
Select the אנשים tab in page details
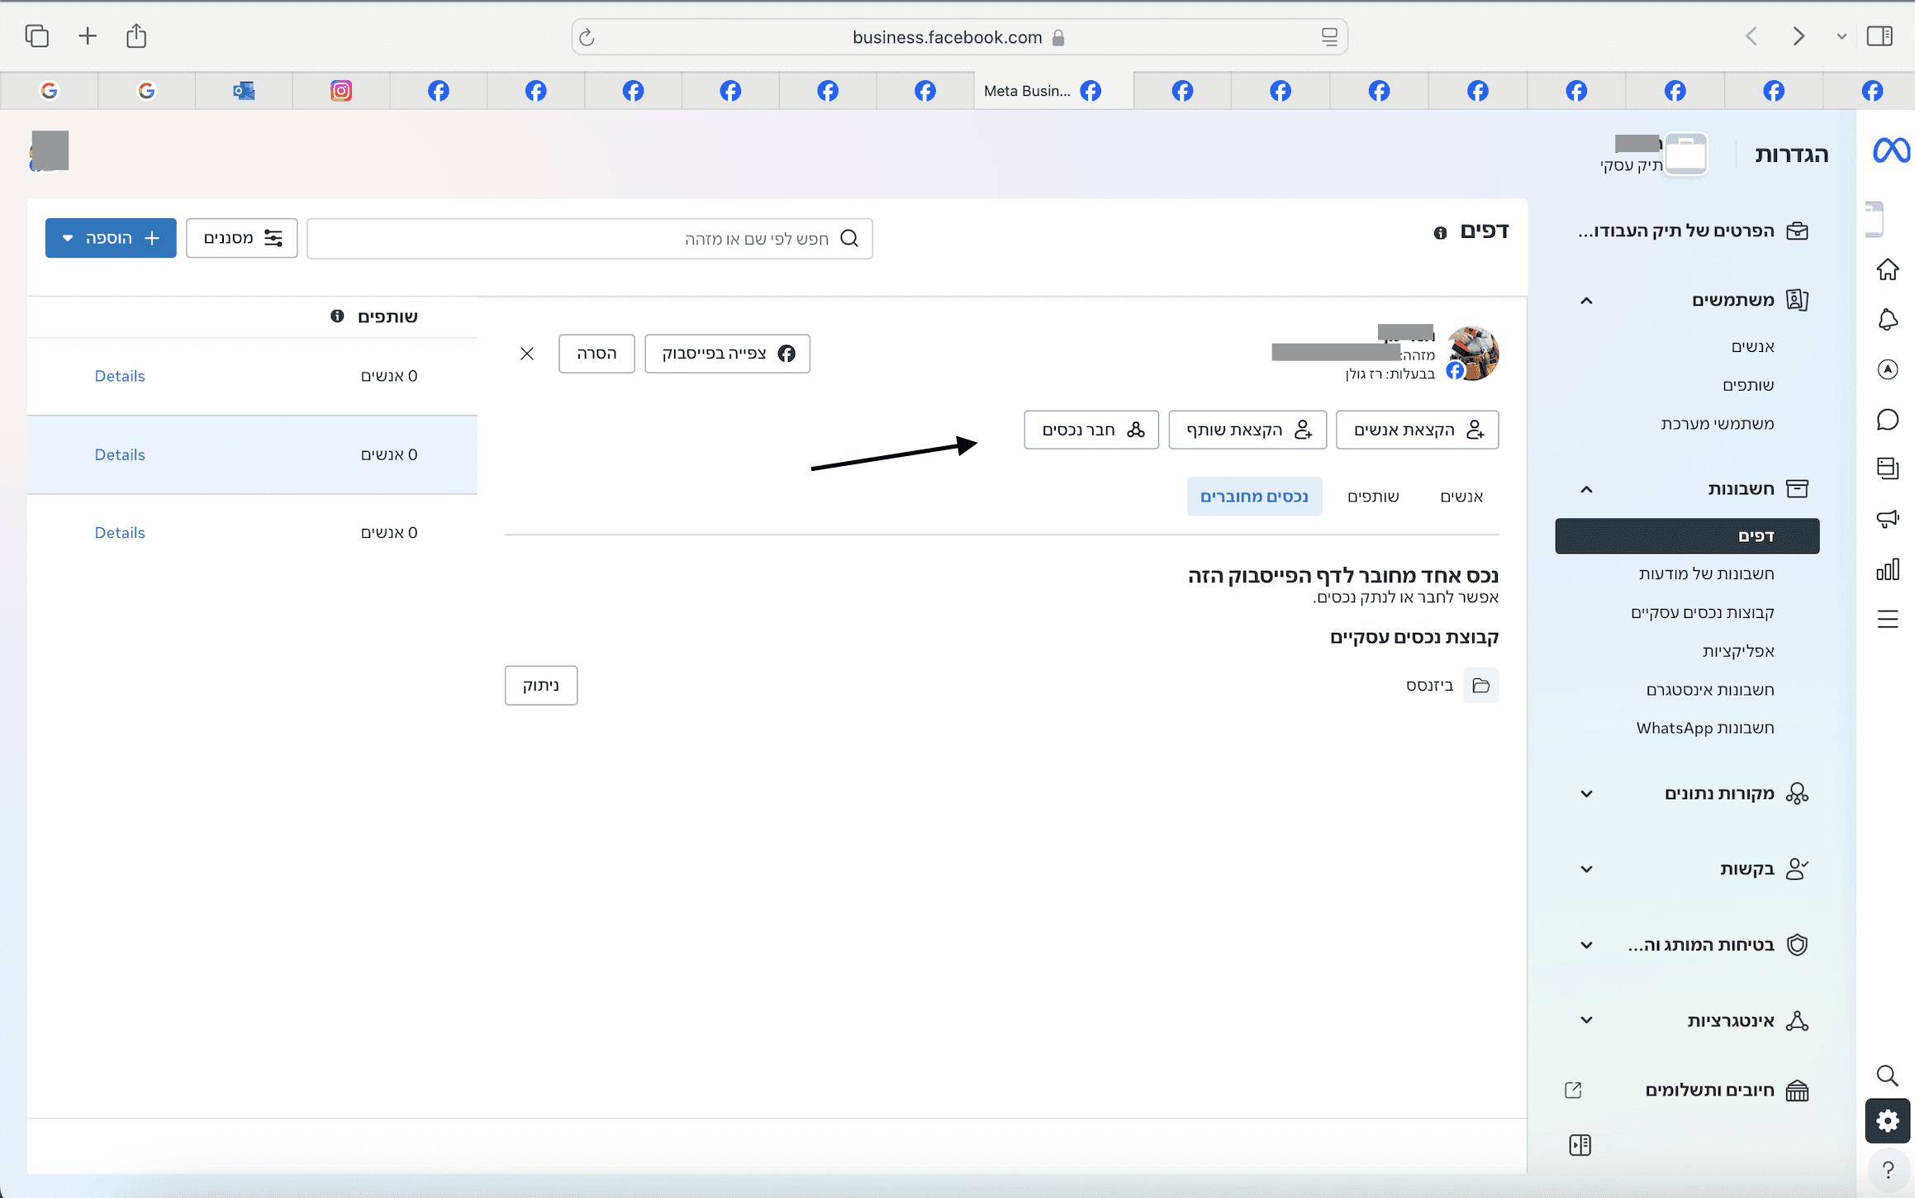(1461, 497)
